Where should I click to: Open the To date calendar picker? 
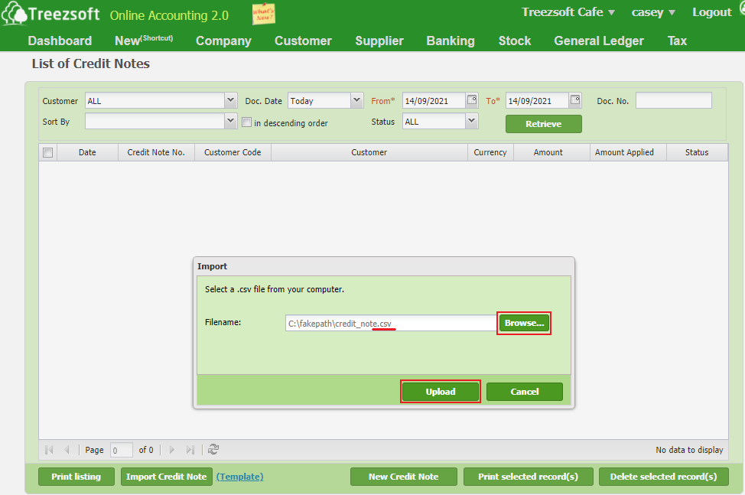pos(575,100)
